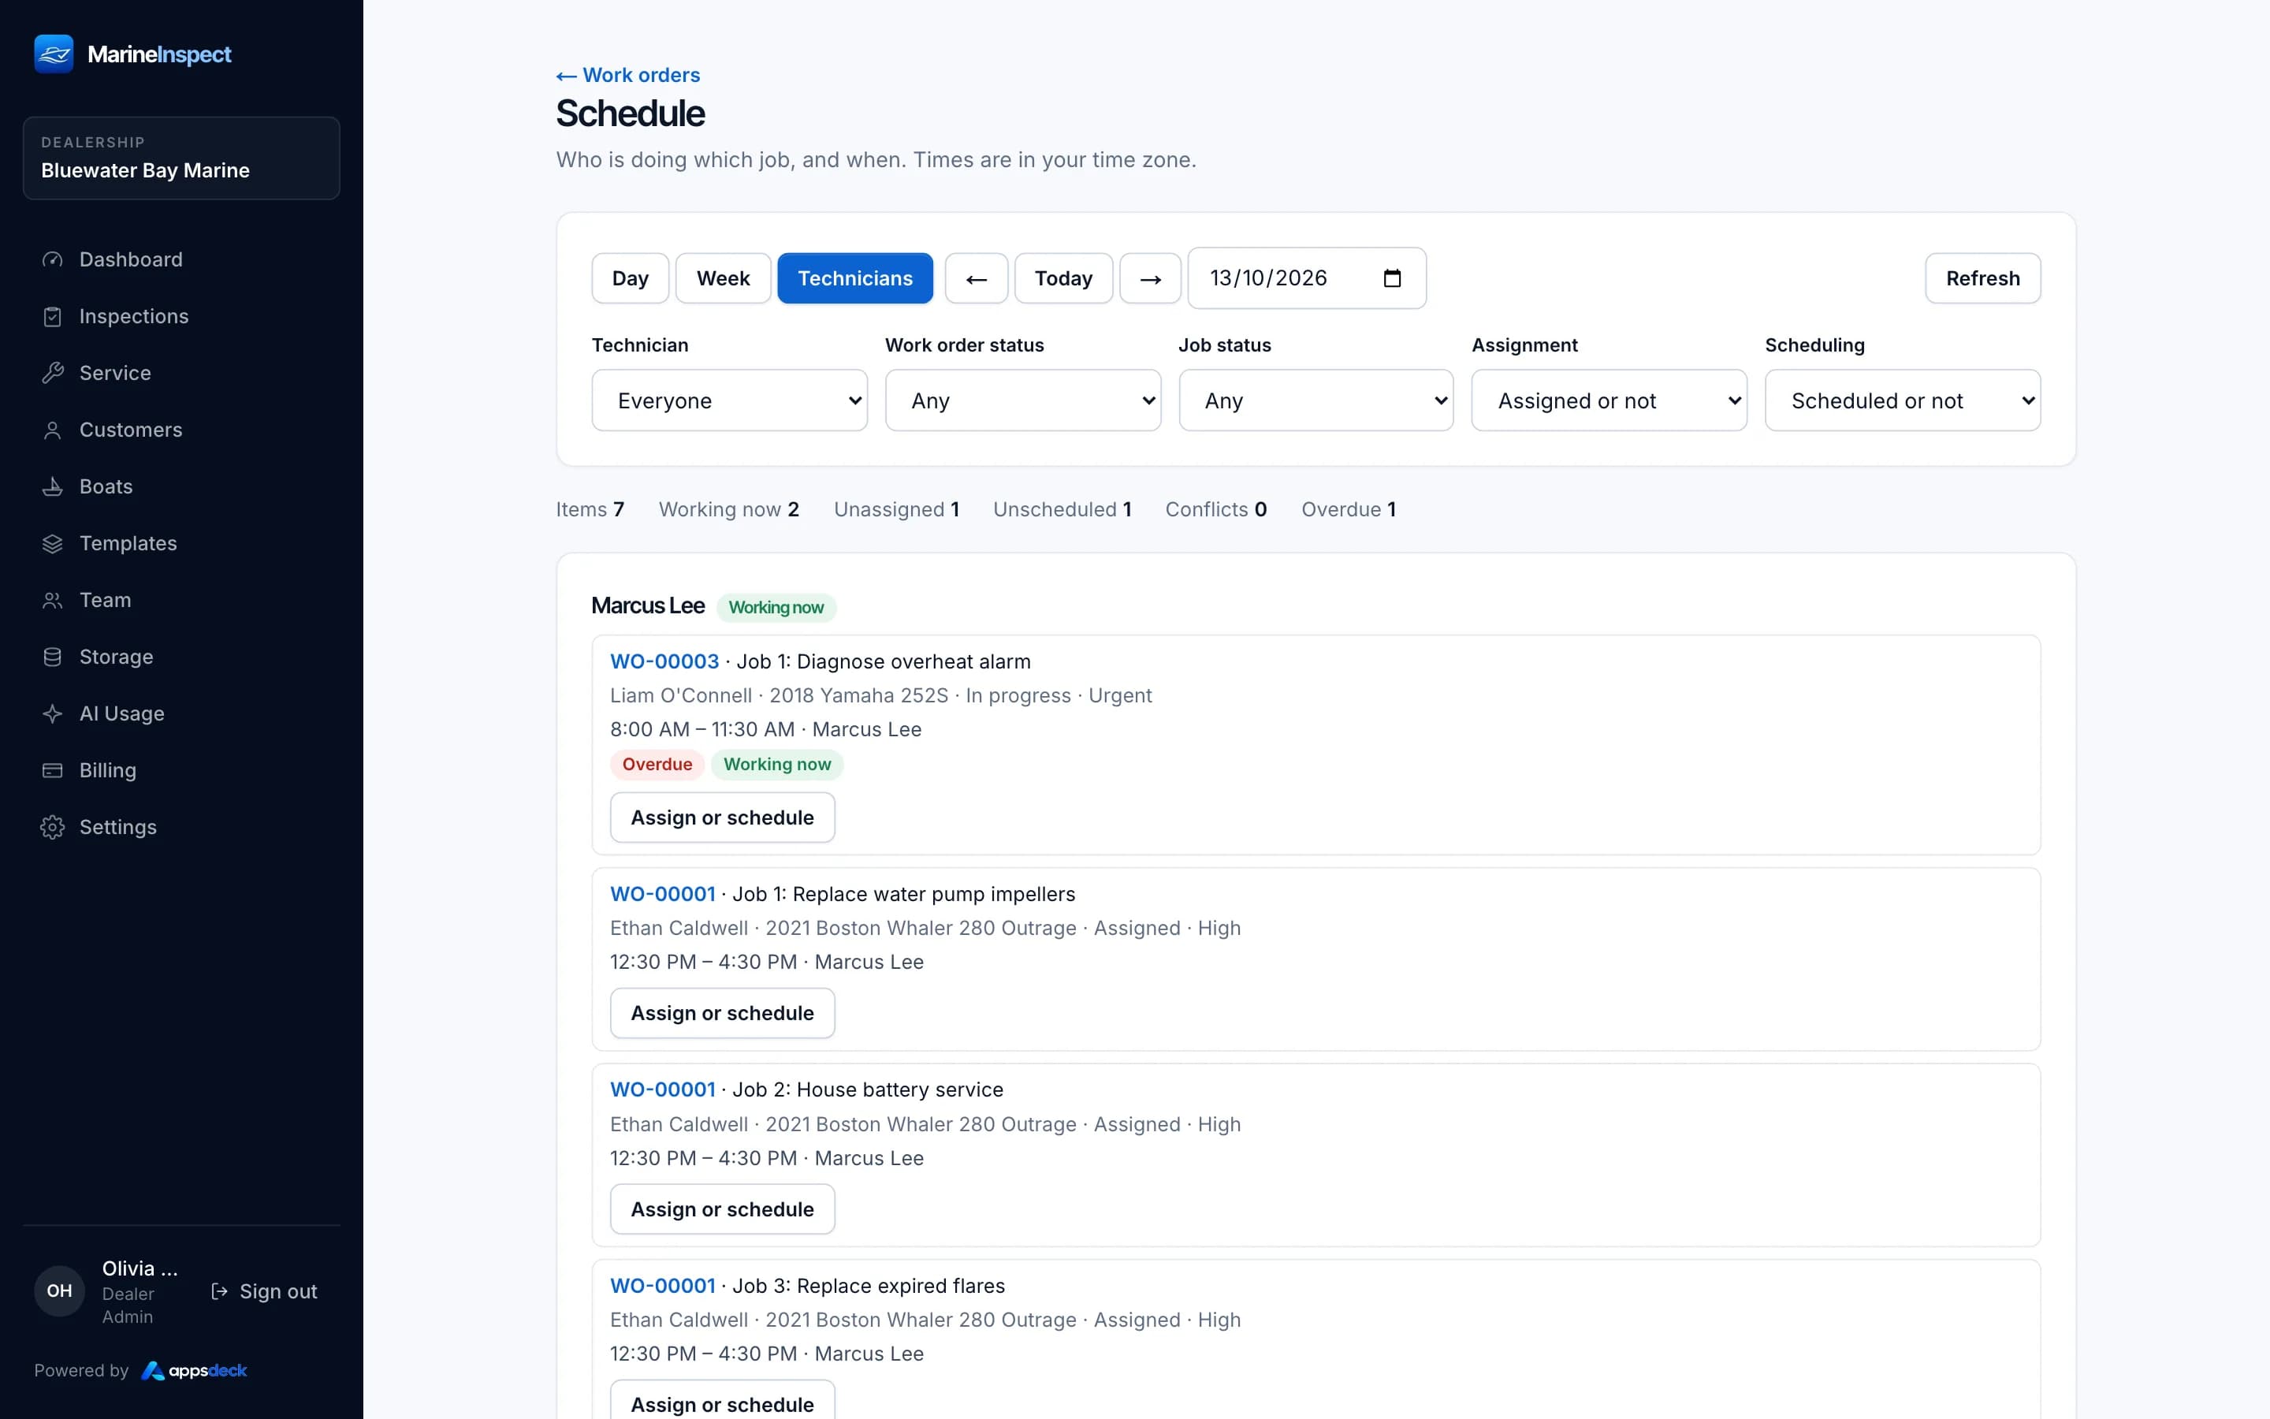Open the Scheduling dropdown
The height and width of the screenshot is (1419, 2270).
tap(1902, 400)
